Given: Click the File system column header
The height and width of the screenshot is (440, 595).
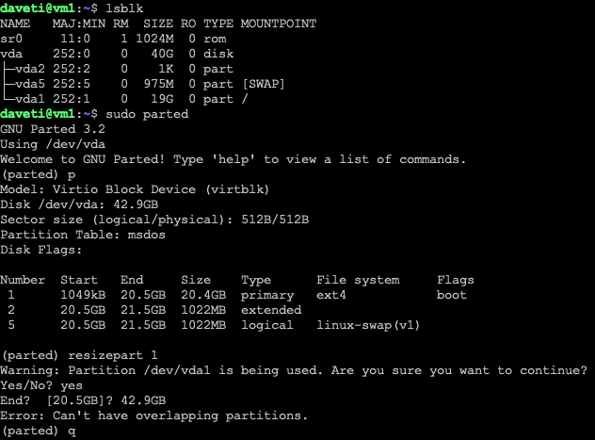Looking at the screenshot, I should (x=358, y=280).
